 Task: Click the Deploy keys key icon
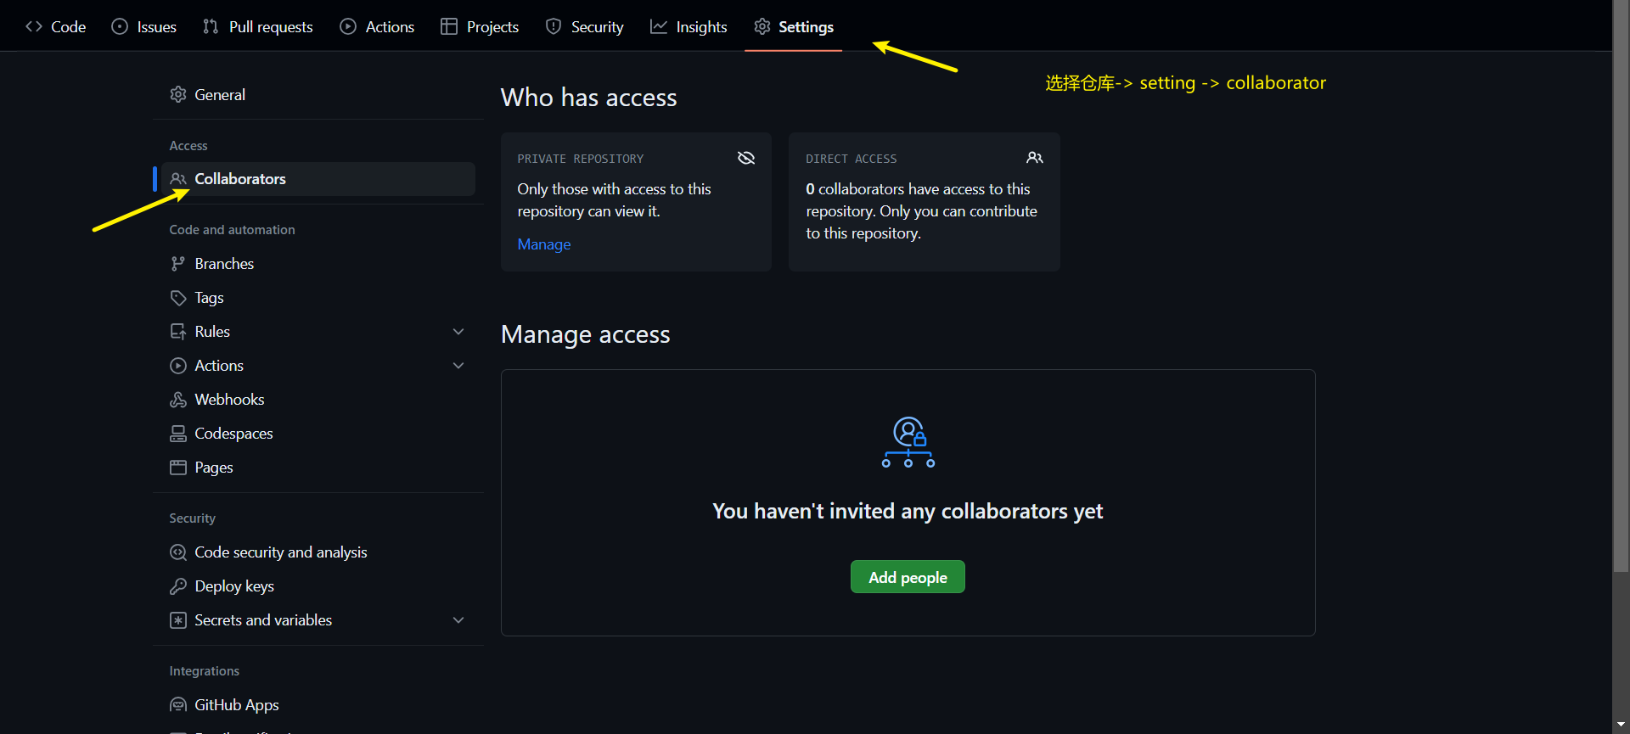(178, 586)
